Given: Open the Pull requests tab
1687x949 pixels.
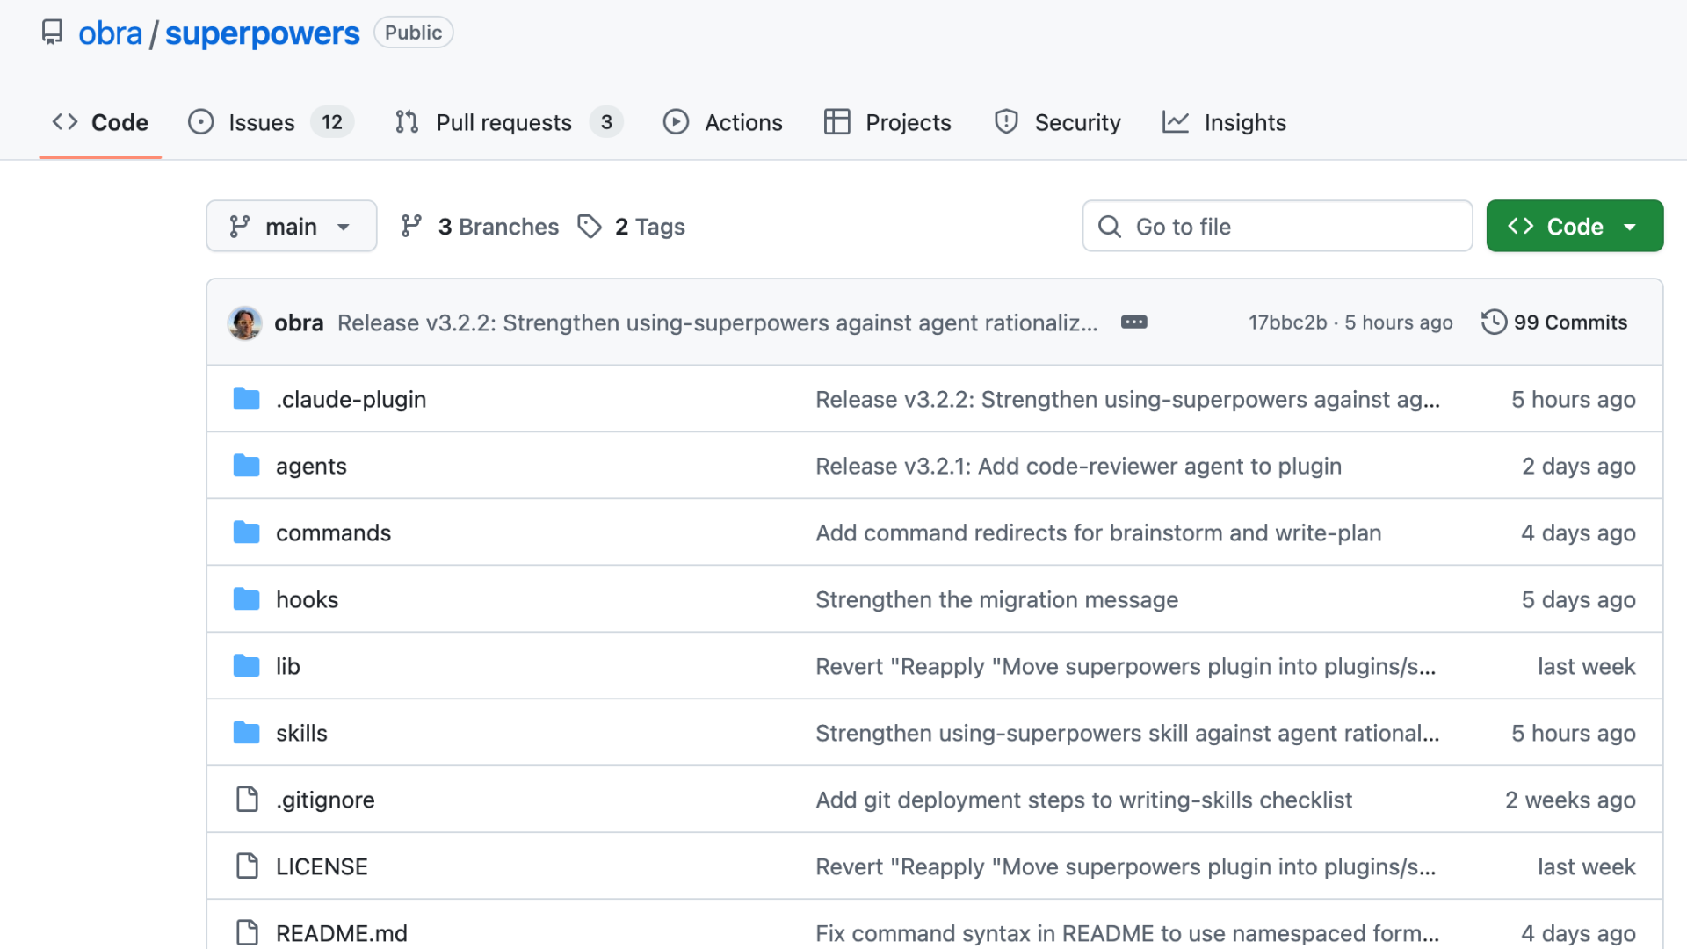Looking at the screenshot, I should pyautogui.click(x=503, y=122).
